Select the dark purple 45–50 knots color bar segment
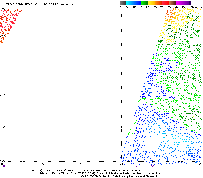This screenshot has width=203, height=178. click(187, 3)
